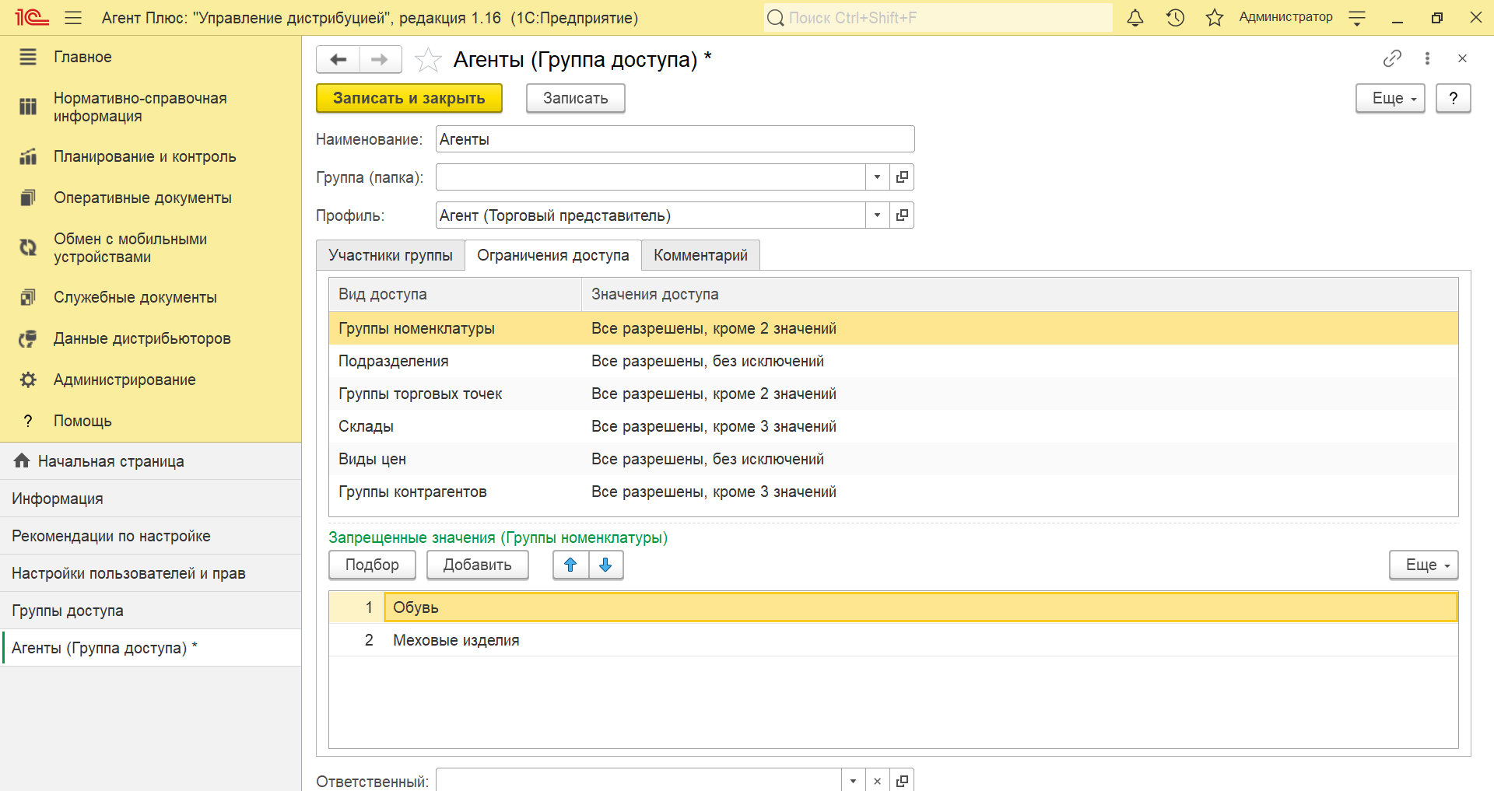Select the Агенты (Группа доступа) open page
The image size is (1494, 791).
tap(150, 648)
